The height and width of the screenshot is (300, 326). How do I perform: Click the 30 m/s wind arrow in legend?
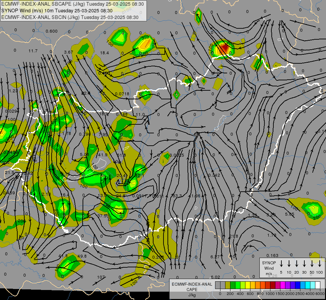pyautogui.click(x=304, y=264)
